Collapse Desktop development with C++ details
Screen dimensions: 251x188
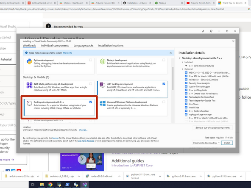180,58
